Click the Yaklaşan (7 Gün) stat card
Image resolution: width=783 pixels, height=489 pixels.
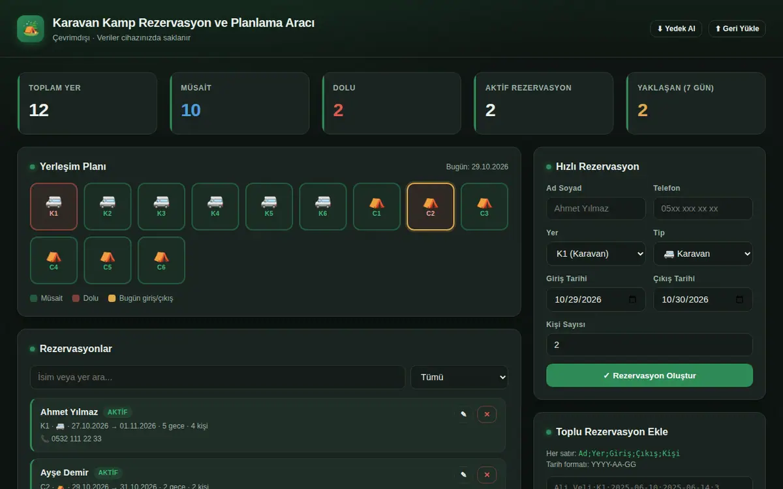pyautogui.click(x=696, y=103)
